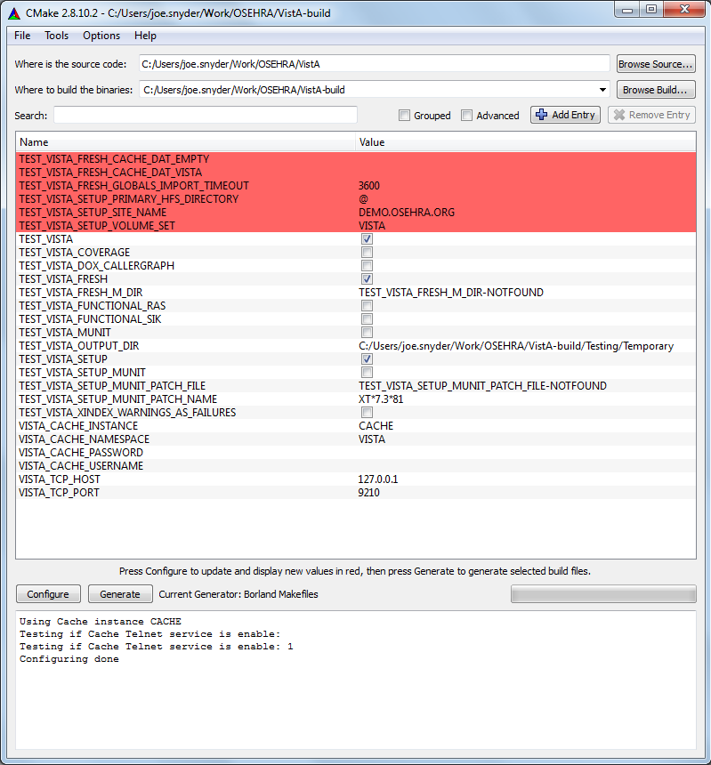Open the Options menu

[101, 36]
